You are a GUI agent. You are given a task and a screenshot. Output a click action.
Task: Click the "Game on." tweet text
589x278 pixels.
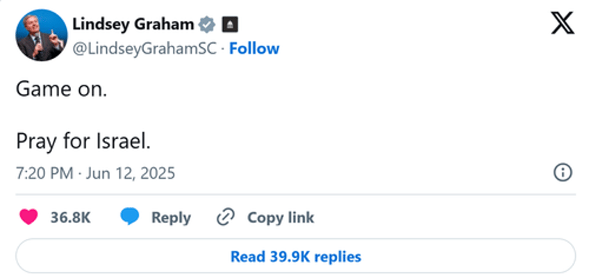tap(62, 90)
